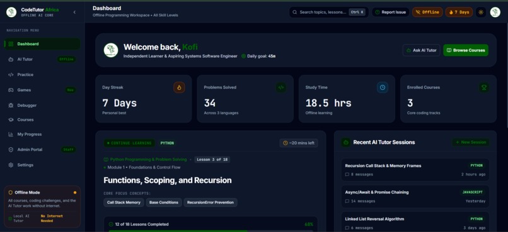Open the profile avatar in top right

[495, 13]
